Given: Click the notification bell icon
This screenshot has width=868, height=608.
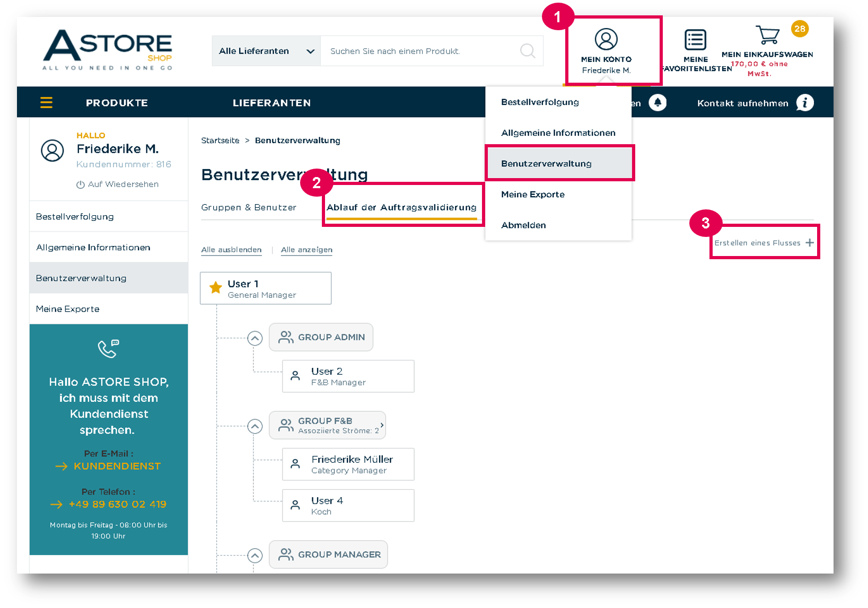Looking at the screenshot, I should pos(657,102).
